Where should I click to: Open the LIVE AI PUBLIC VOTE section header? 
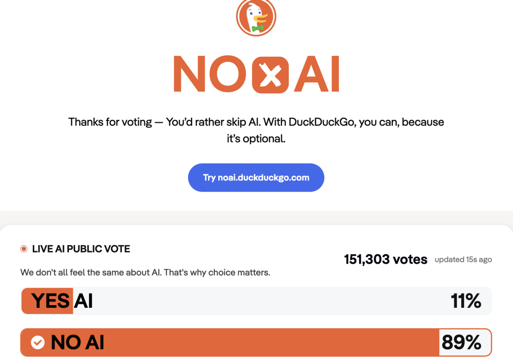coord(81,249)
